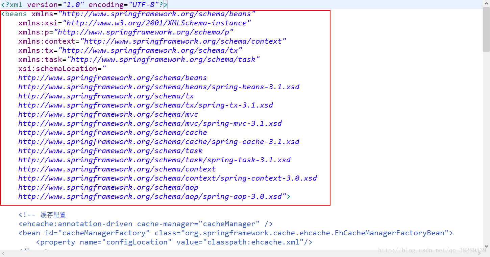This screenshot has width=490, height=257.
Task: Click the schema/task URL line without xsd
Action: point(111,151)
